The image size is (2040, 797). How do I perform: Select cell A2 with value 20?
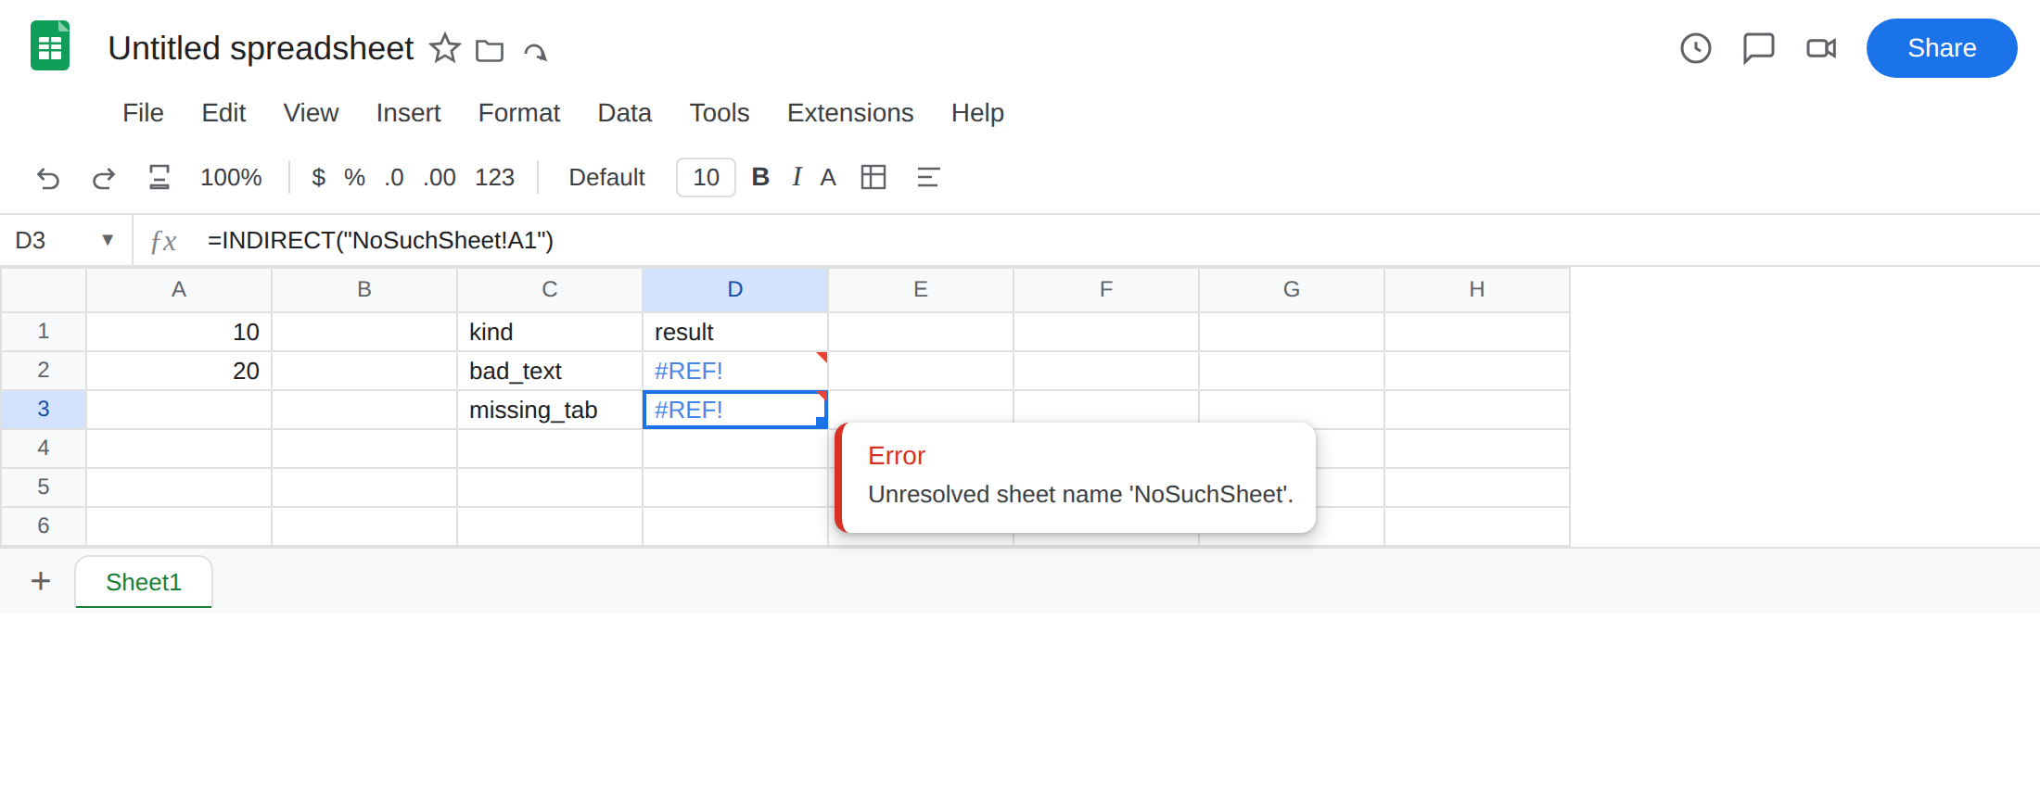179,371
